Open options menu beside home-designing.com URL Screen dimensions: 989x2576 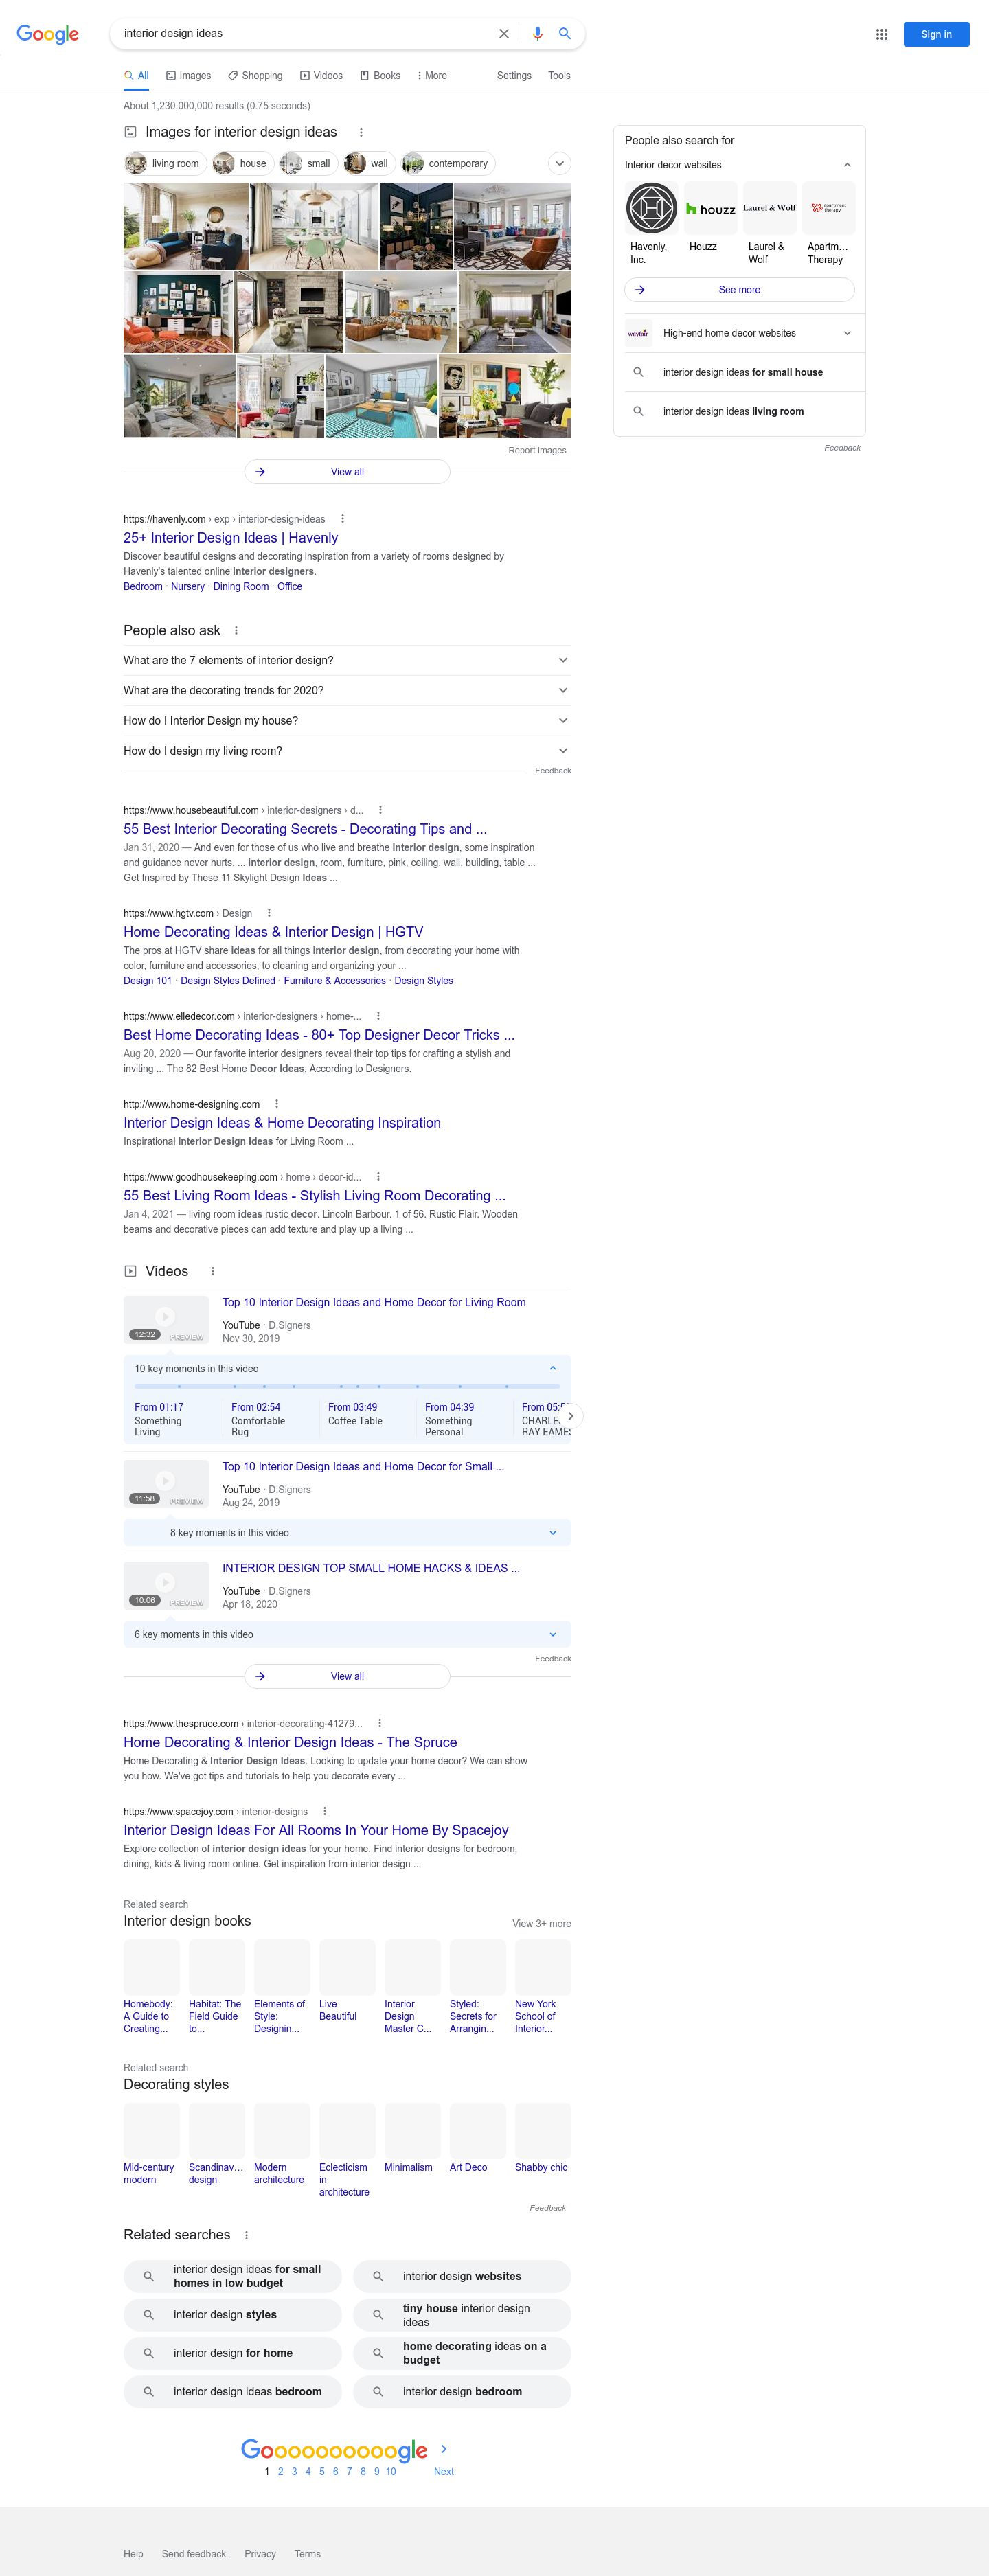(276, 1104)
